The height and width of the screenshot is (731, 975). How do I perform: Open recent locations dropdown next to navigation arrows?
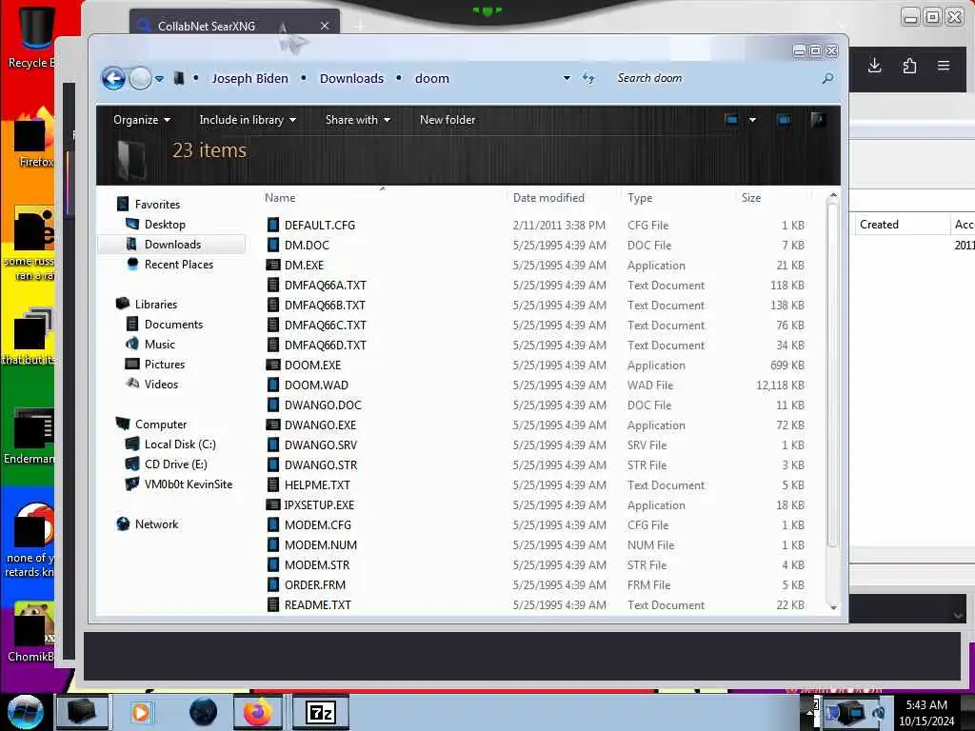click(160, 79)
